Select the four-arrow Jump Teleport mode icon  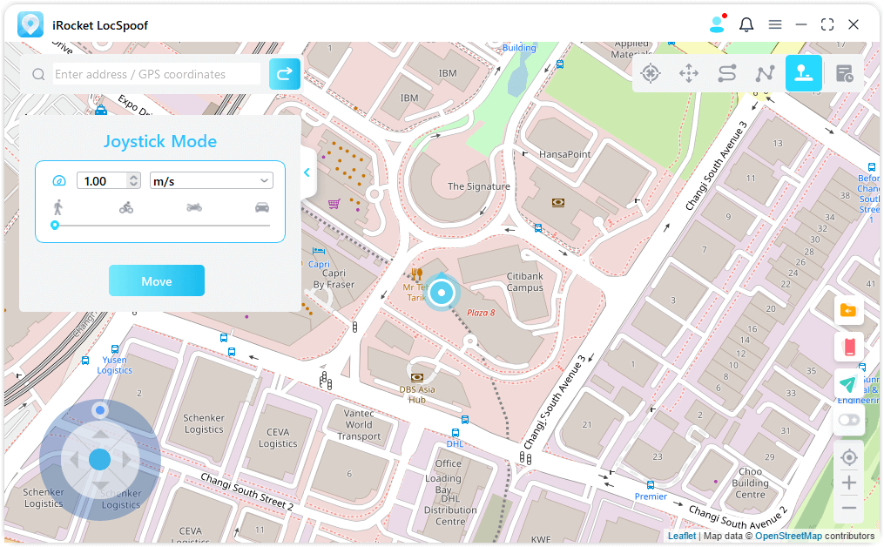tap(689, 73)
